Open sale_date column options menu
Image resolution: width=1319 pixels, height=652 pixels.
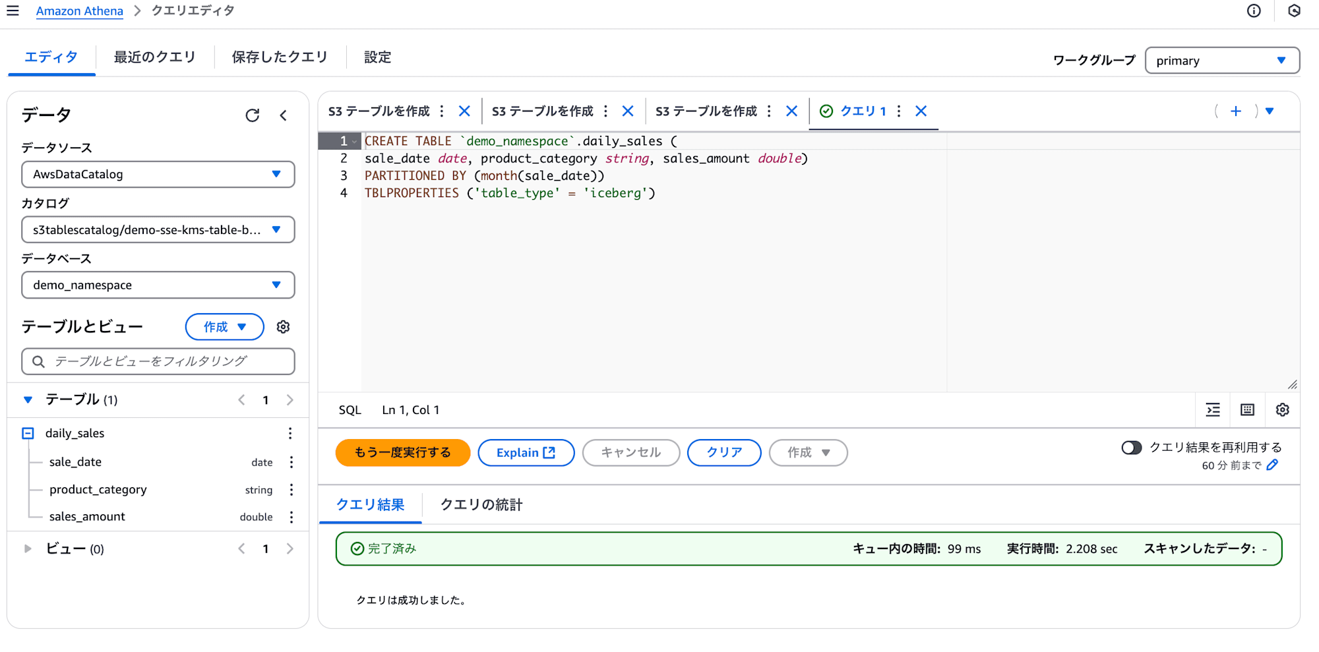pos(291,462)
